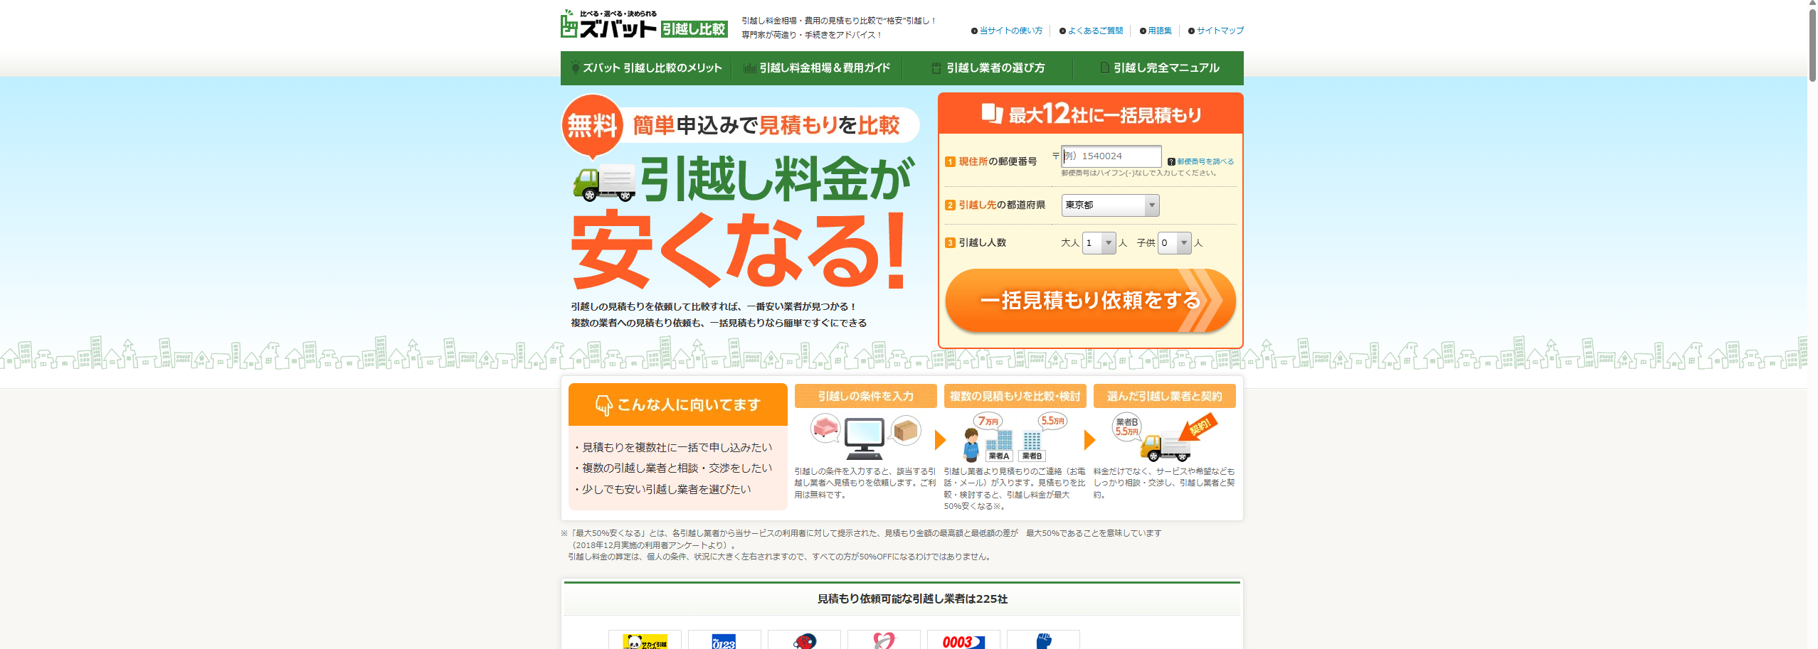Open the サイトマップ link
Screen dimensions: 1818x649
point(1220,31)
